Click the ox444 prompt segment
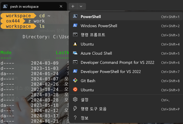183x124 pixels. tap(13, 21)
